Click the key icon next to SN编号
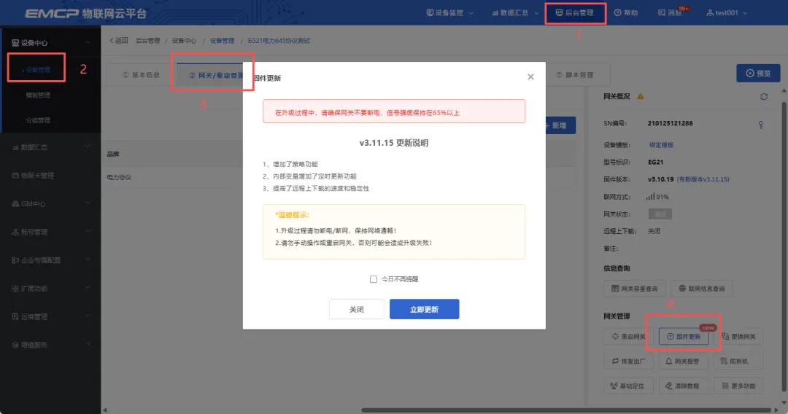The height and width of the screenshot is (414, 788). tap(761, 125)
